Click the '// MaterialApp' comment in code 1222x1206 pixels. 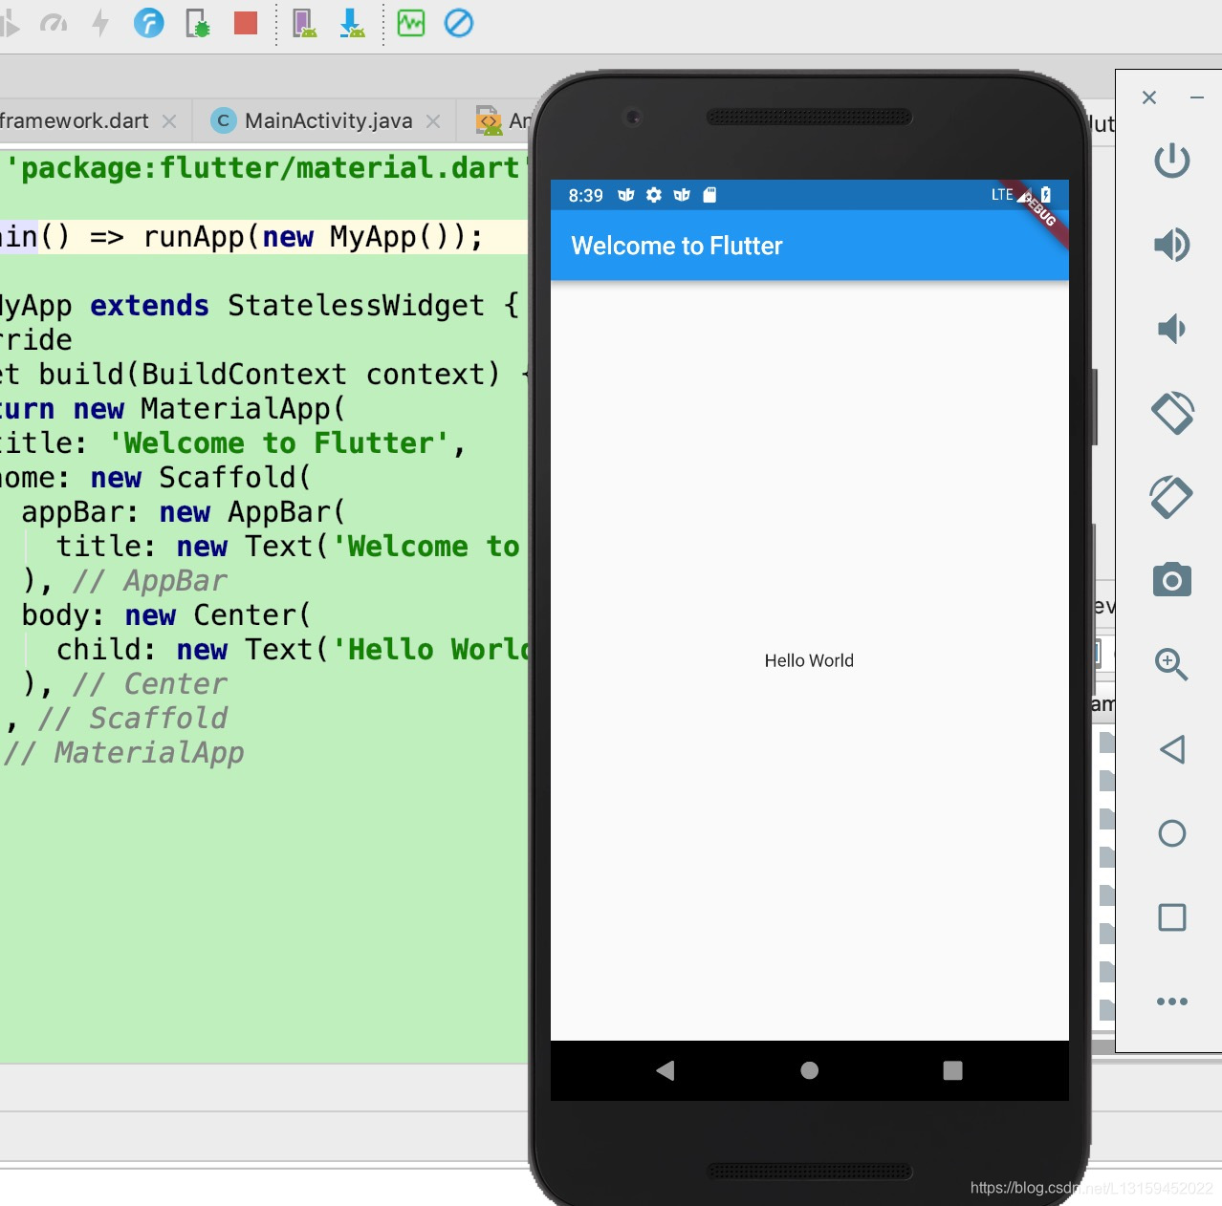pos(124,753)
